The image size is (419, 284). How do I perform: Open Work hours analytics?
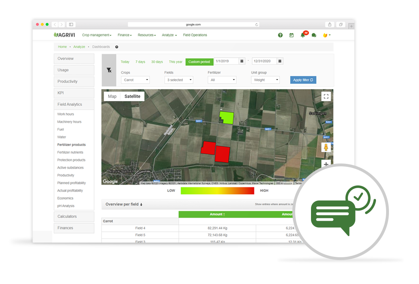click(65, 114)
